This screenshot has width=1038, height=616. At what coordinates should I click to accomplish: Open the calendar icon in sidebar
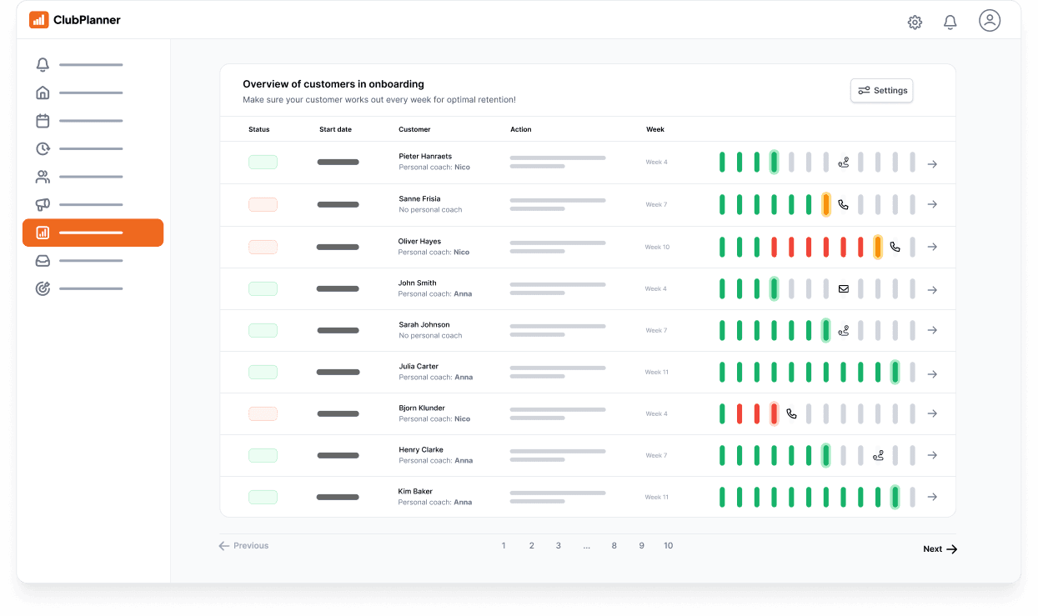[43, 121]
